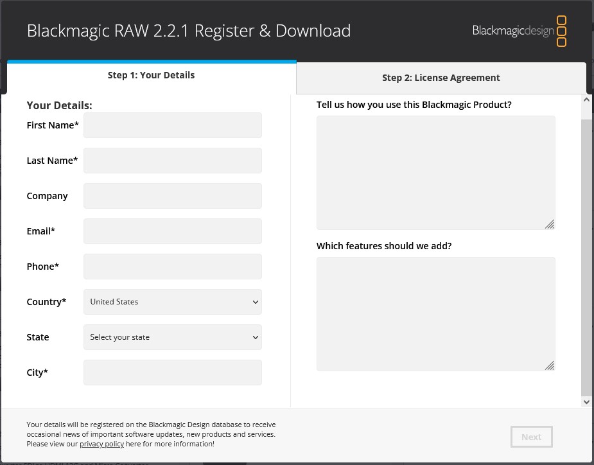The height and width of the screenshot is (465, 594).
Task: Focus the Last Name input field
Action: [x=172, y=161]
